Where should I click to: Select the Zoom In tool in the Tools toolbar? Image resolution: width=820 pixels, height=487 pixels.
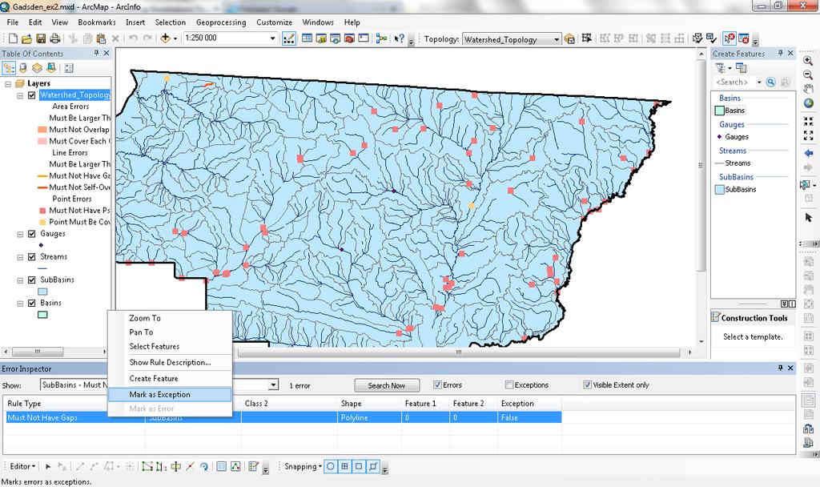click(808, 61)
